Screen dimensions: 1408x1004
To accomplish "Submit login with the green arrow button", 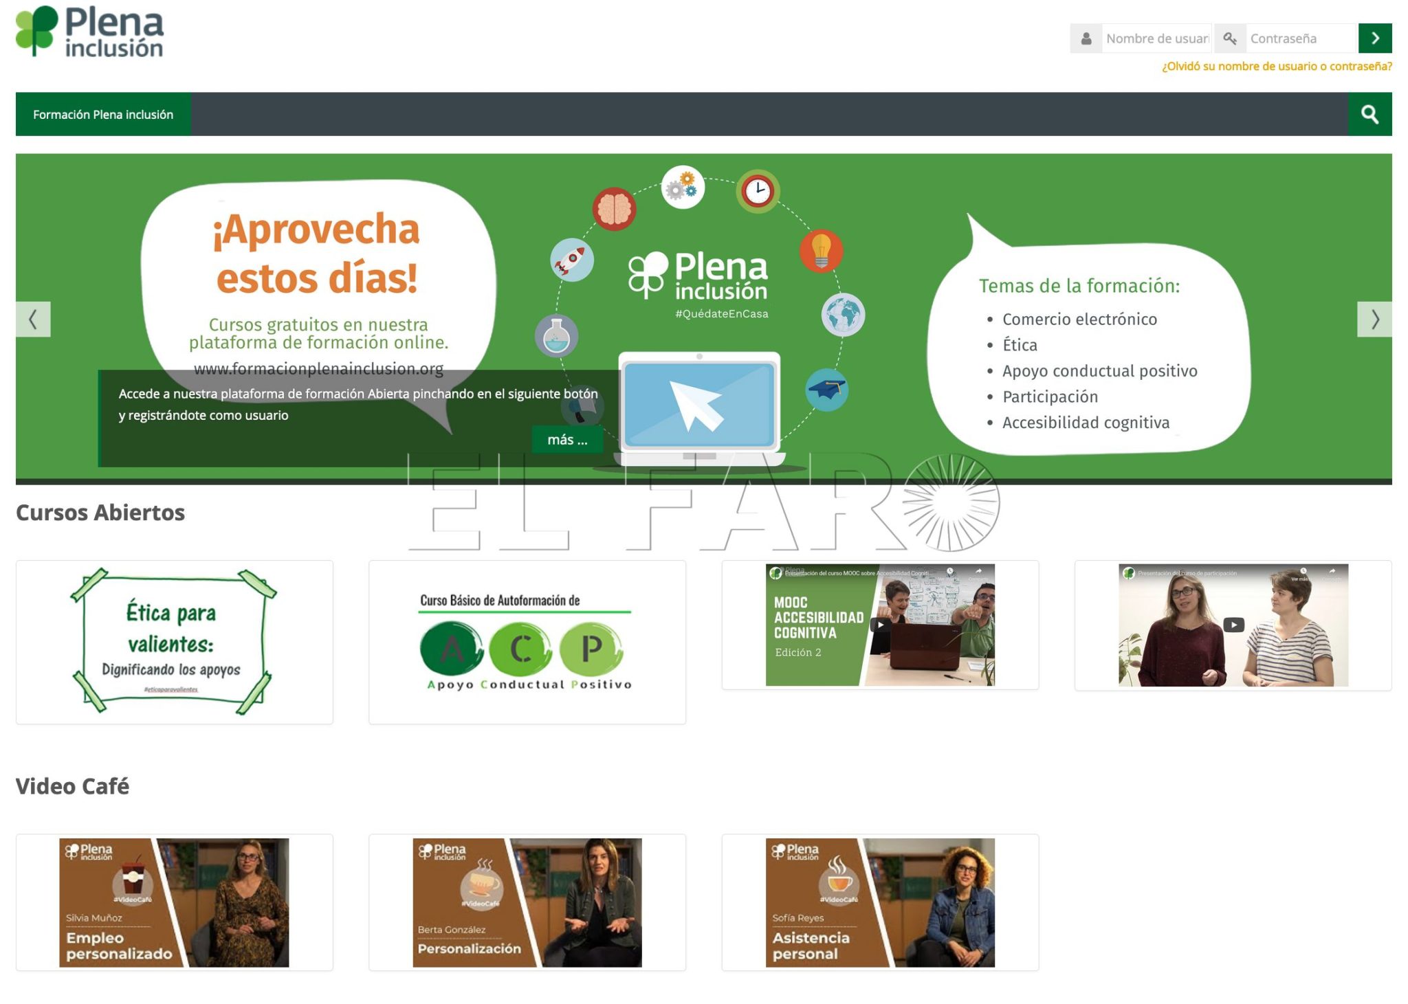I will (1375, 38).
